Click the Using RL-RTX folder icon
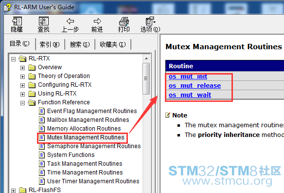This screenshot has width=284, height=193. pos(32,94)
